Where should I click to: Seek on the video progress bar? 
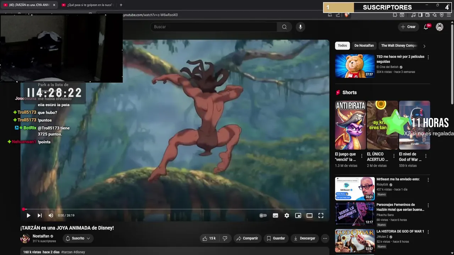pyautogui.click(x=175, y=209)
